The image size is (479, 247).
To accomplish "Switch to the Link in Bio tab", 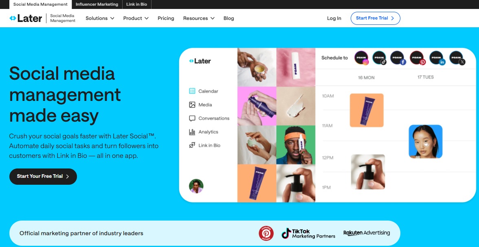I will [136, 4].
